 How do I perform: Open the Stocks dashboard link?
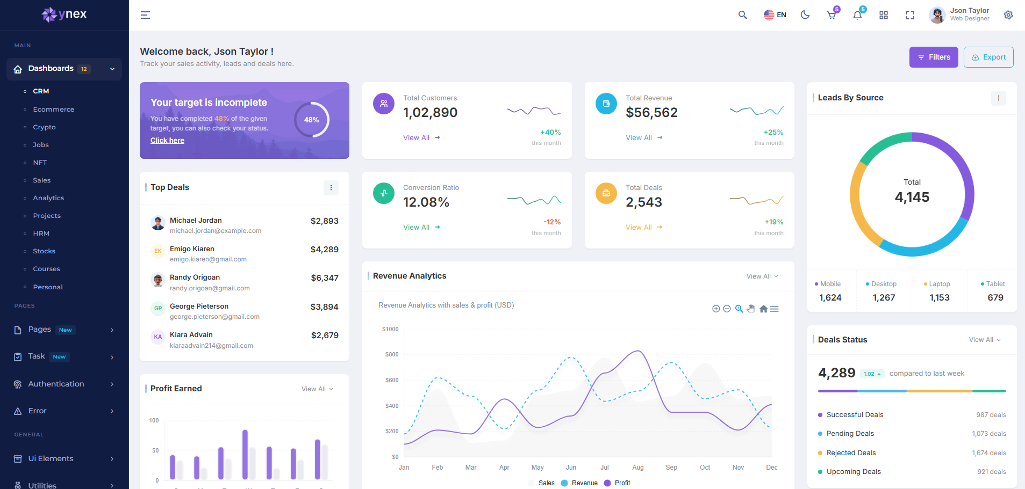pyautogui.click(x=44, y=251)
